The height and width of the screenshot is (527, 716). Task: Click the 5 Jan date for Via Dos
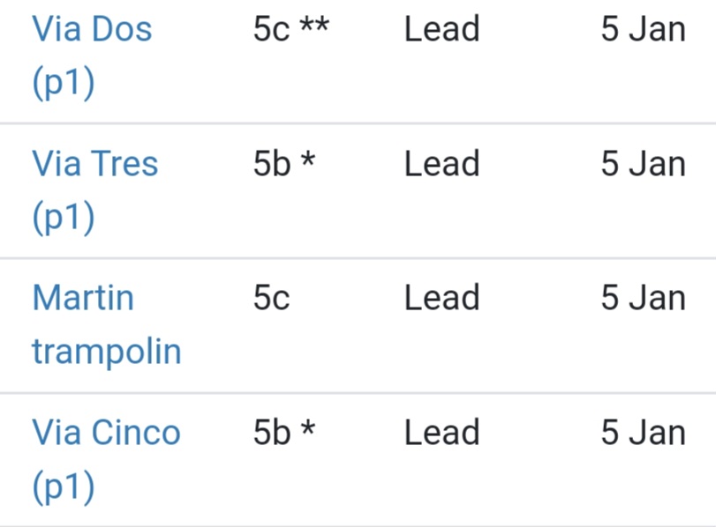[x=643, y=29]
